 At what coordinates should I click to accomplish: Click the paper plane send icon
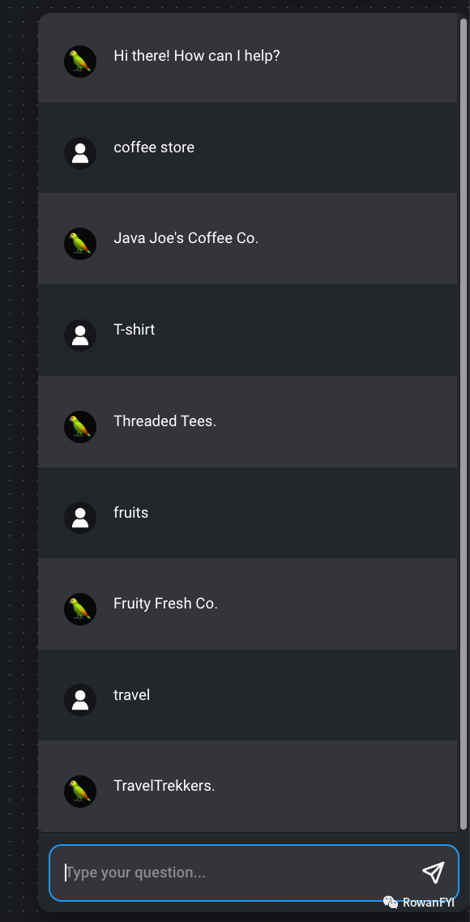click(433, 873)
